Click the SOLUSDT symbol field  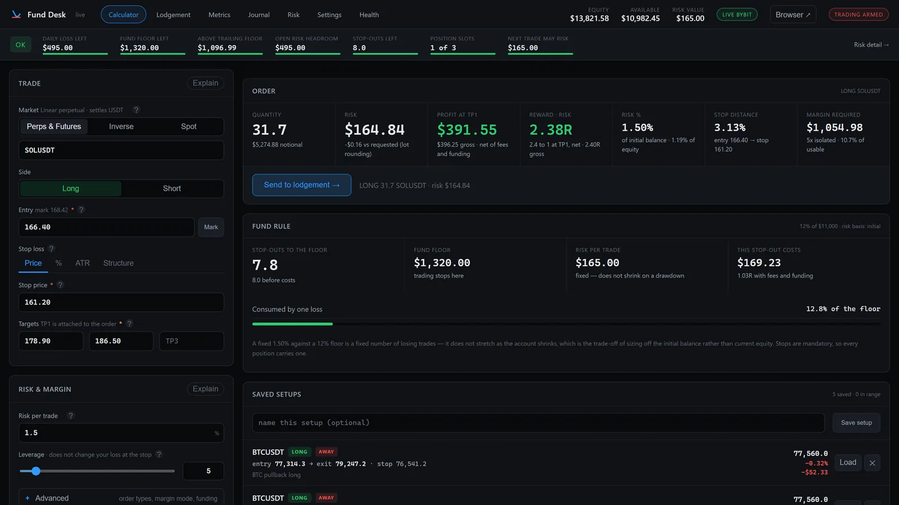pos(121,150)
